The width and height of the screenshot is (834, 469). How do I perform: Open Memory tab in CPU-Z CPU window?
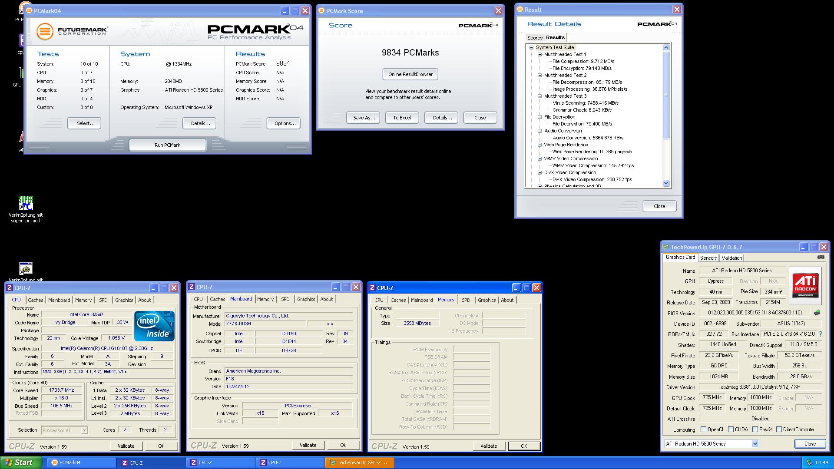pos(83,300)
